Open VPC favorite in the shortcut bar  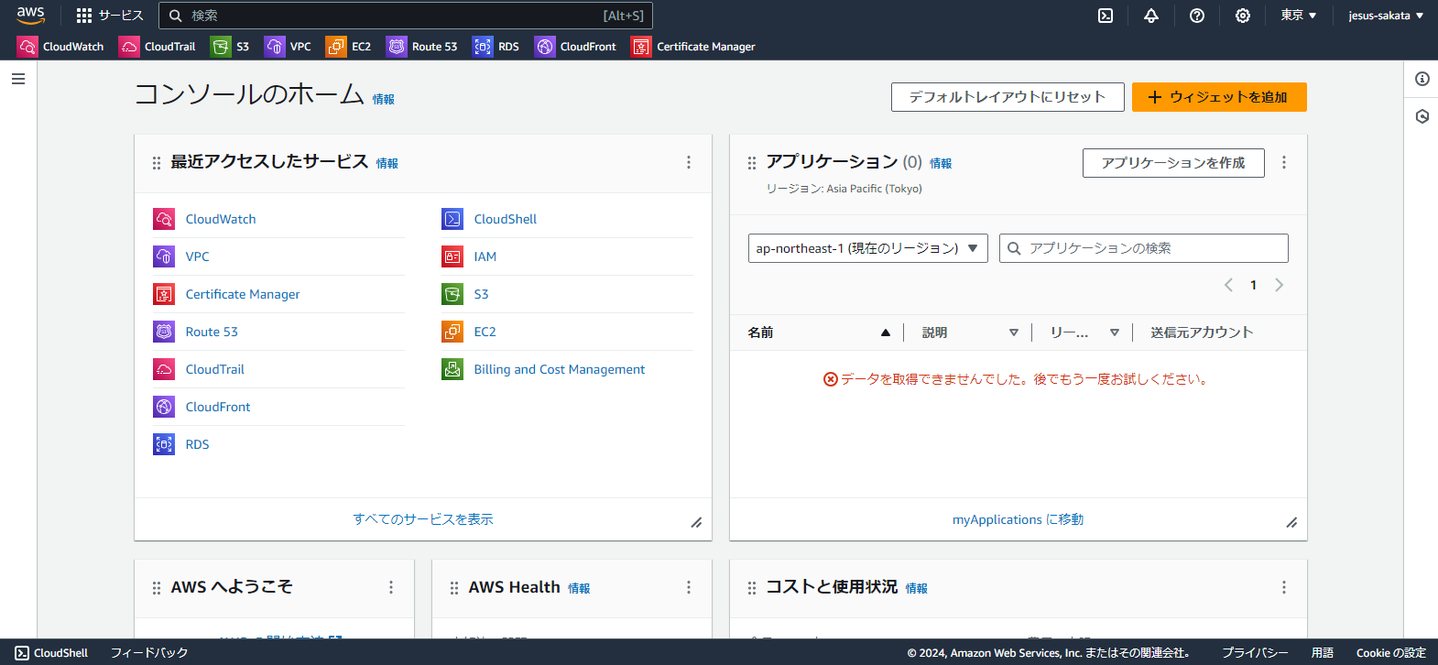(288, 47)
